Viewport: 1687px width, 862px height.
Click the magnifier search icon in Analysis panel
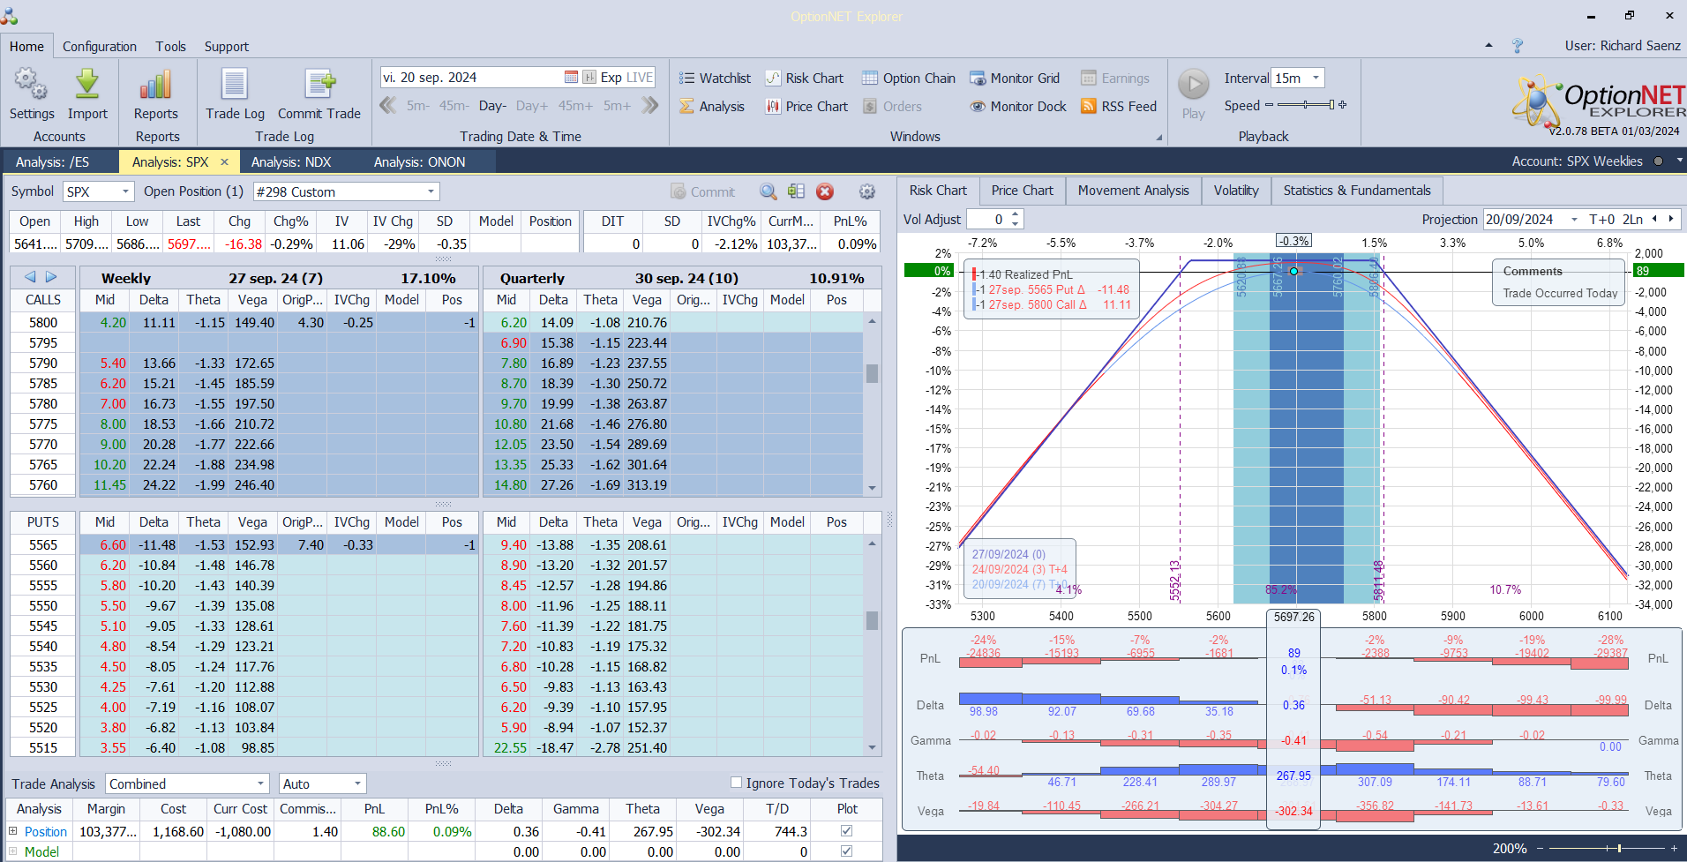769,191
